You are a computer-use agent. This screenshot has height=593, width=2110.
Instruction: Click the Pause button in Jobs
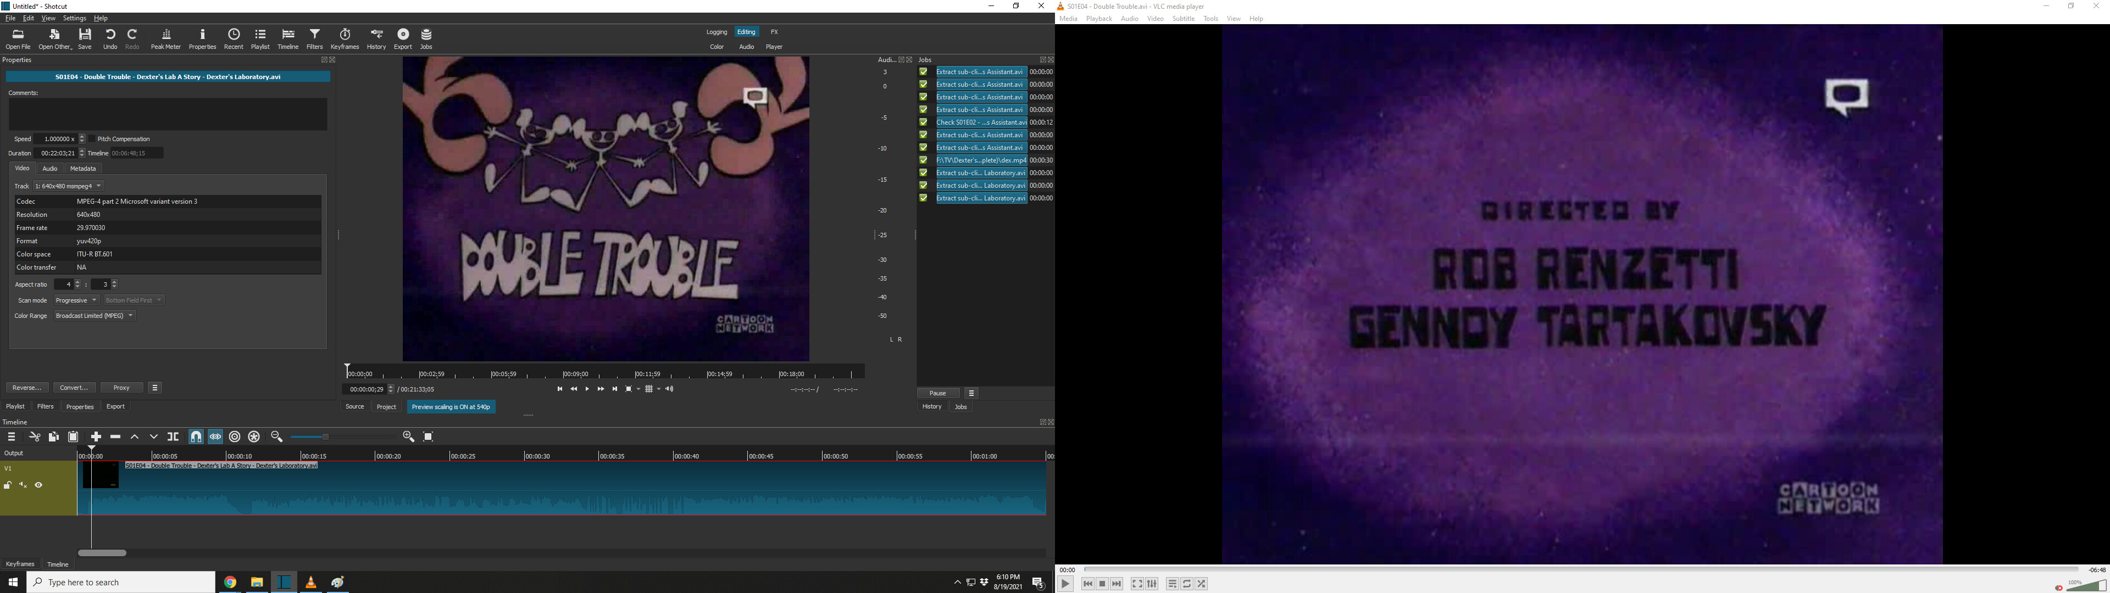point(938,393)
